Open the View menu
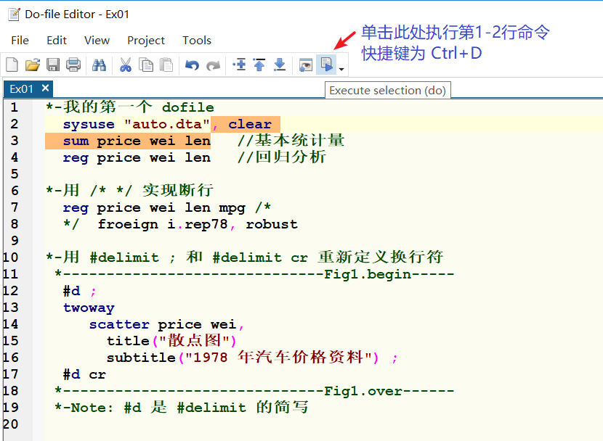The image size is (603, 441). tap(97, 41)
